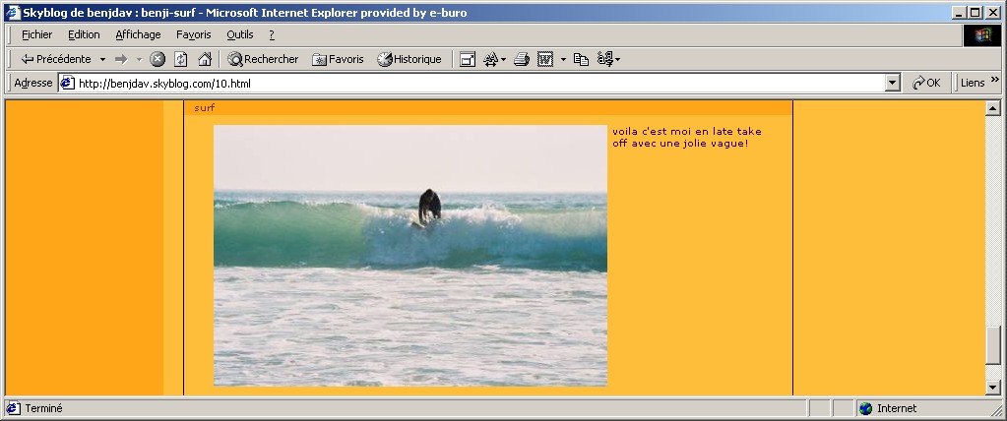This screenshot has width=1007, height=421.
Task: Click the status bar page icon
Action: coord(13,408)
